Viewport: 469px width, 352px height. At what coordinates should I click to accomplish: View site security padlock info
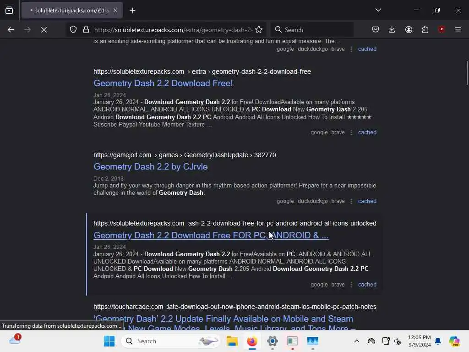coord(86,30)
